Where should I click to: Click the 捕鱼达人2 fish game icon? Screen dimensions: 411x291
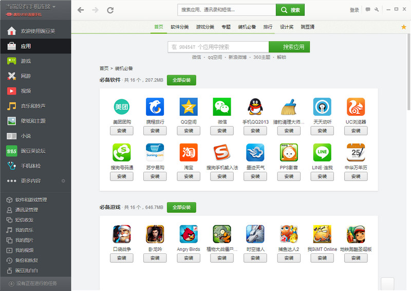[x=289, y=234]
